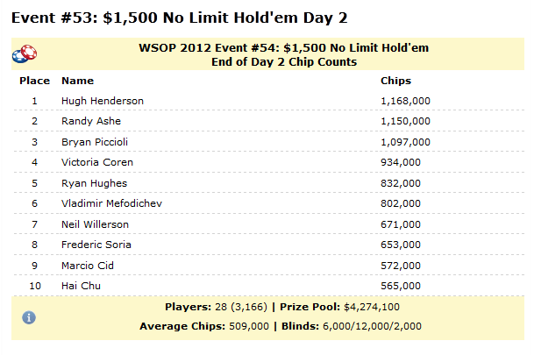Select player name Neil Willerson

pos(95,224)
